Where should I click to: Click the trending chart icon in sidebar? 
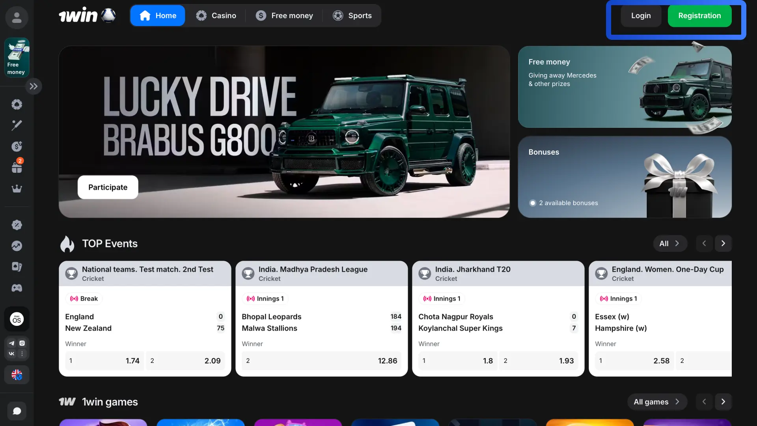17,246
